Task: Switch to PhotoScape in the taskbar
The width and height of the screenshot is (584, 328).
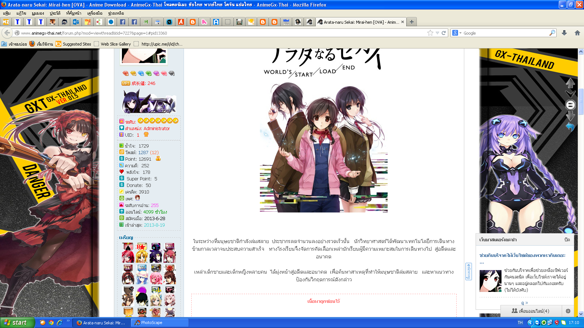Action: tap(160, 323)
